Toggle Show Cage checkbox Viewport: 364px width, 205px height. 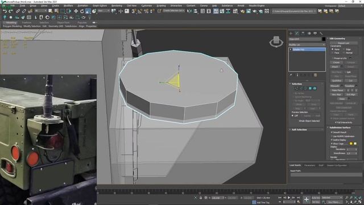point(332,143)
